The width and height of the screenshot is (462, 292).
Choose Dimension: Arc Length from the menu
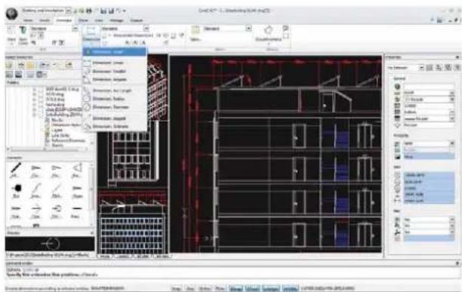pyautogui.click(x=115, y=91)
